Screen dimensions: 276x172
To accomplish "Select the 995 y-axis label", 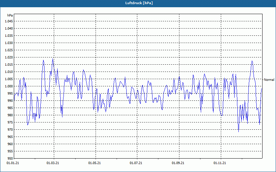I will 10,93.
